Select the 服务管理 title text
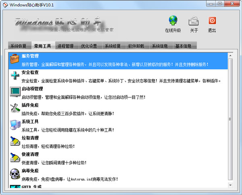Viewport: 242px width, 195px height. point(30,56)
